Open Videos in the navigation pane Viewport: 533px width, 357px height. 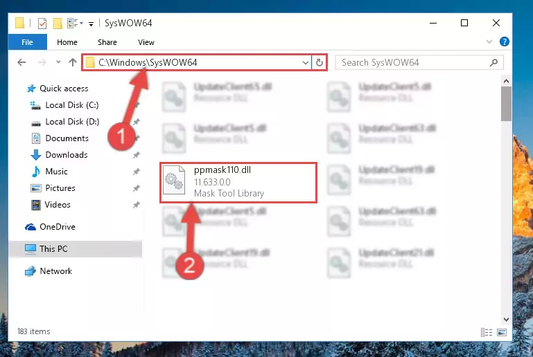coord(58,205)
